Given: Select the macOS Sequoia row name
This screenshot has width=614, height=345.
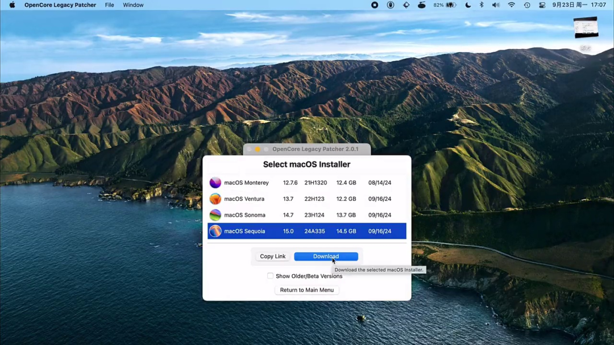Looking at the screenshot, I should [244, 231].
